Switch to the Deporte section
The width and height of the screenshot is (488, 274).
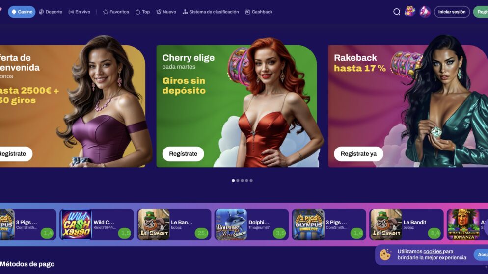point(51,12)
